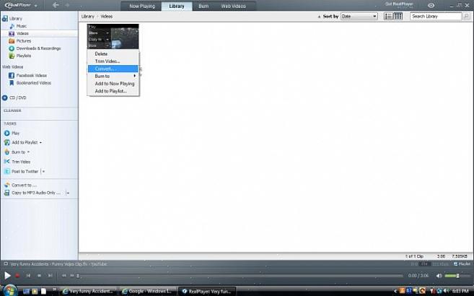Click the taskbar clock 6:03 PM
474x296 pixels.
click(x=460, y=291)
